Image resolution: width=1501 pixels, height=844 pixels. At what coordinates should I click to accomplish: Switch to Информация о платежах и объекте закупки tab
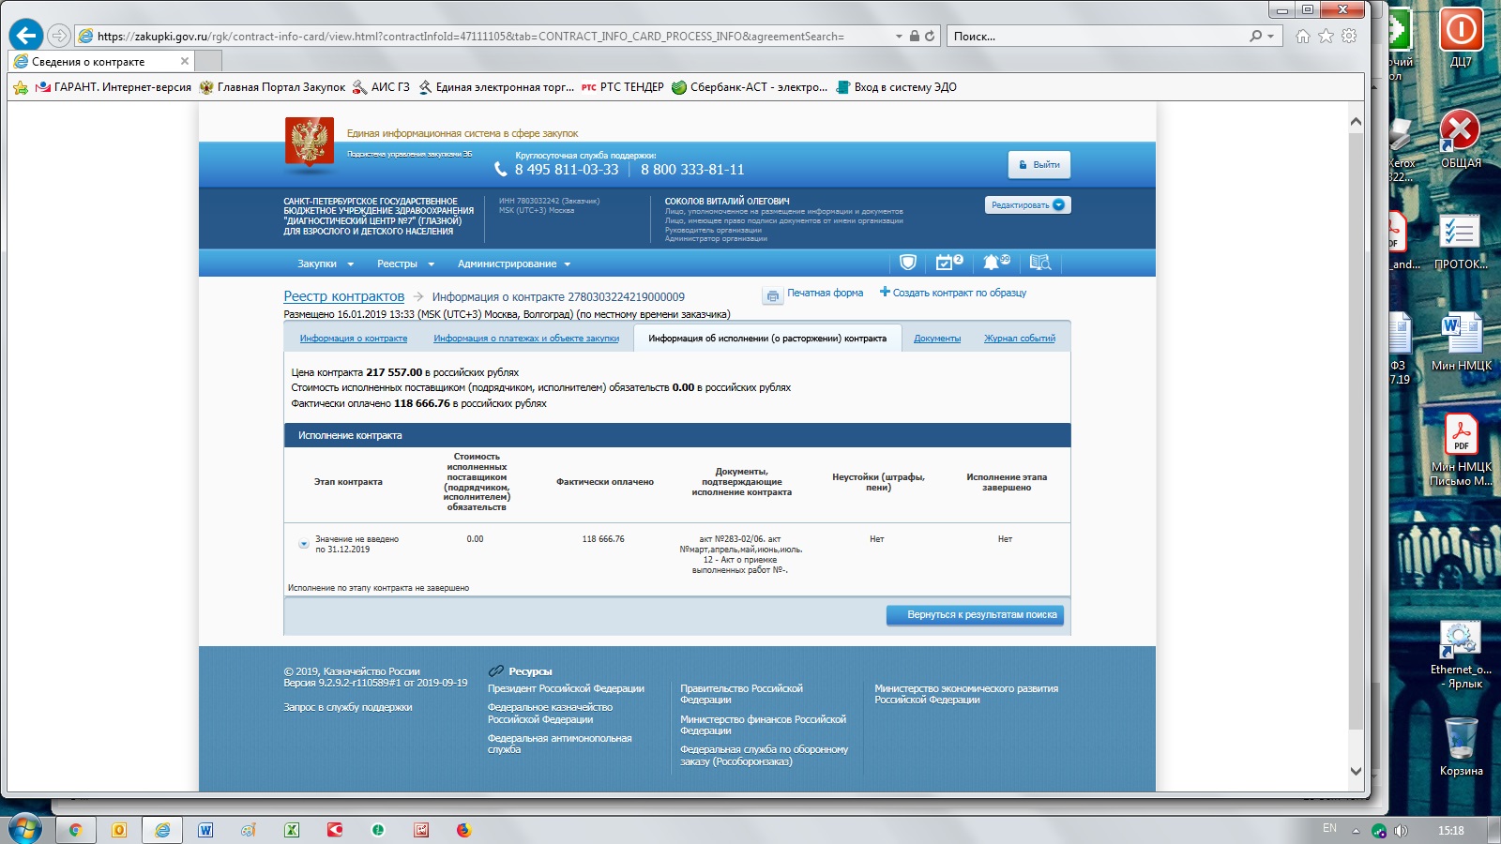pos(526,339)
